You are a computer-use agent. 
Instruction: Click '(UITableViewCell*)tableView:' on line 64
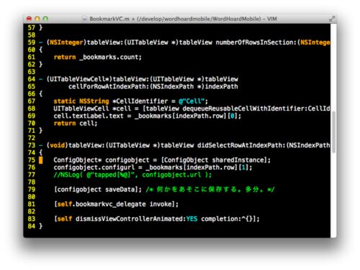click(x=98, y=79)
